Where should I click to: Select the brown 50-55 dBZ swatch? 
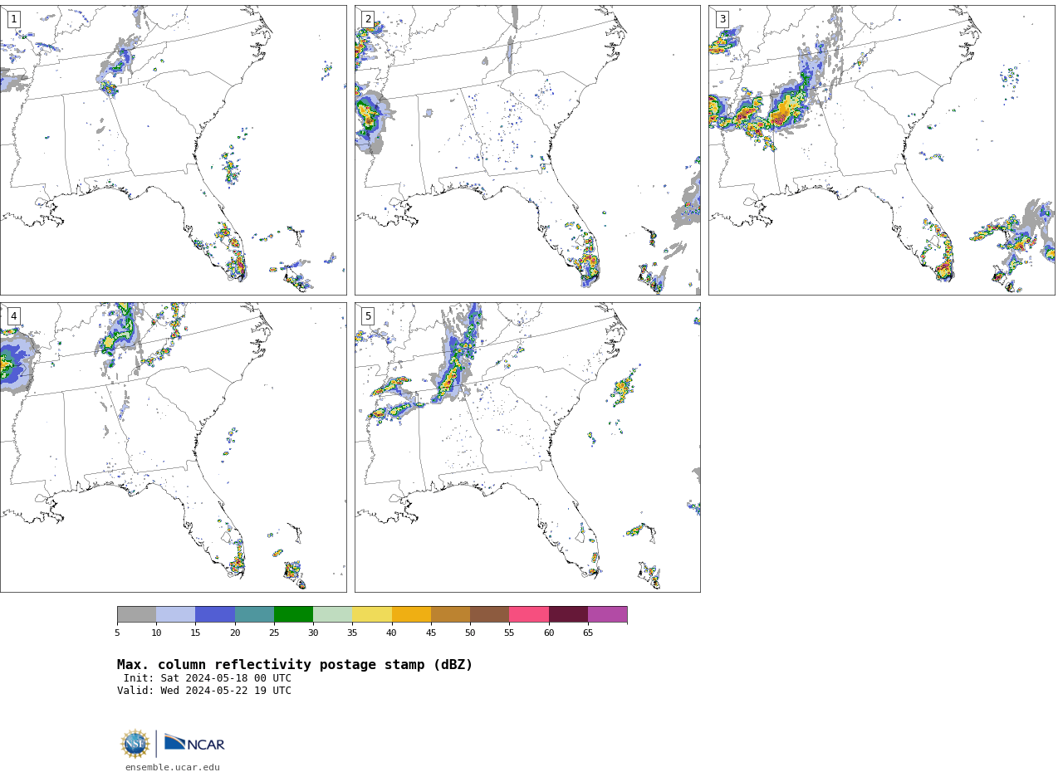point(490,614)
